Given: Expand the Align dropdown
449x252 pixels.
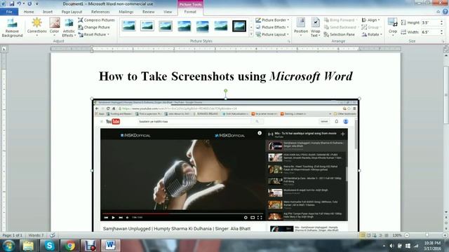Looking at the screenshot, I should point(371,20).
